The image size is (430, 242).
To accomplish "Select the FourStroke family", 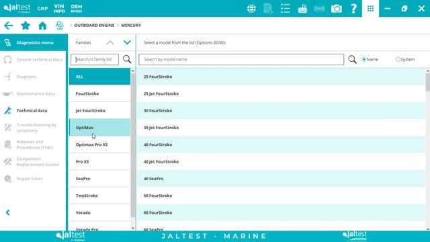I will click(100, 93).
